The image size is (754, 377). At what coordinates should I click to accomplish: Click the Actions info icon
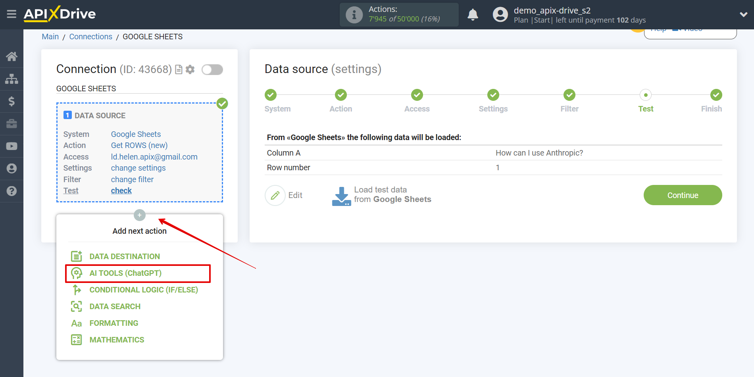click(354, 15)
